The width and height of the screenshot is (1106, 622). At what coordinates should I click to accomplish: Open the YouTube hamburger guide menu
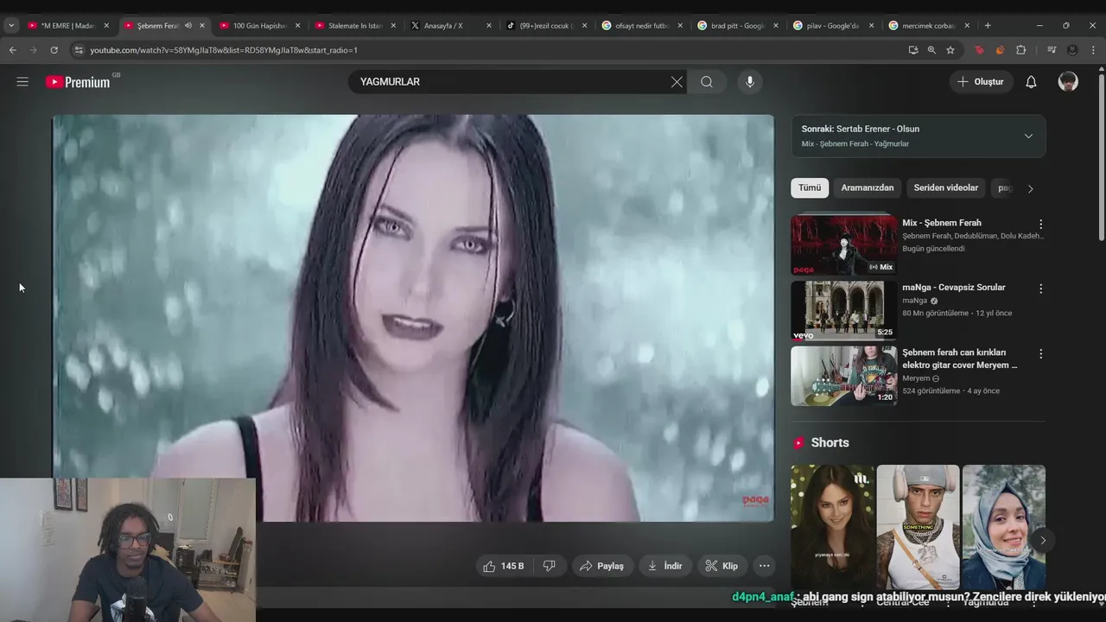pos(22,82)
